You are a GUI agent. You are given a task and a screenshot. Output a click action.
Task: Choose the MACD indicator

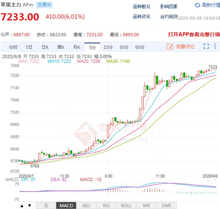point(66,206)
